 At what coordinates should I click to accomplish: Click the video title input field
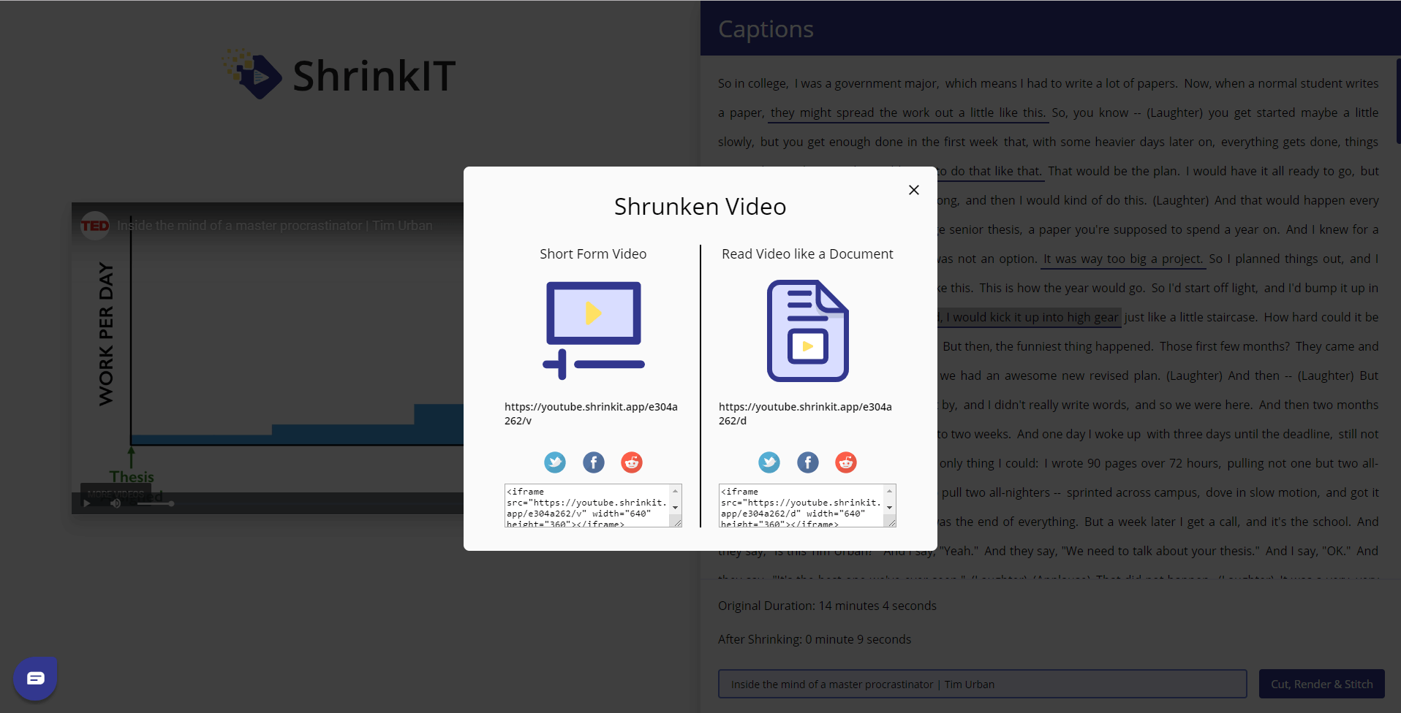point(982,684)
